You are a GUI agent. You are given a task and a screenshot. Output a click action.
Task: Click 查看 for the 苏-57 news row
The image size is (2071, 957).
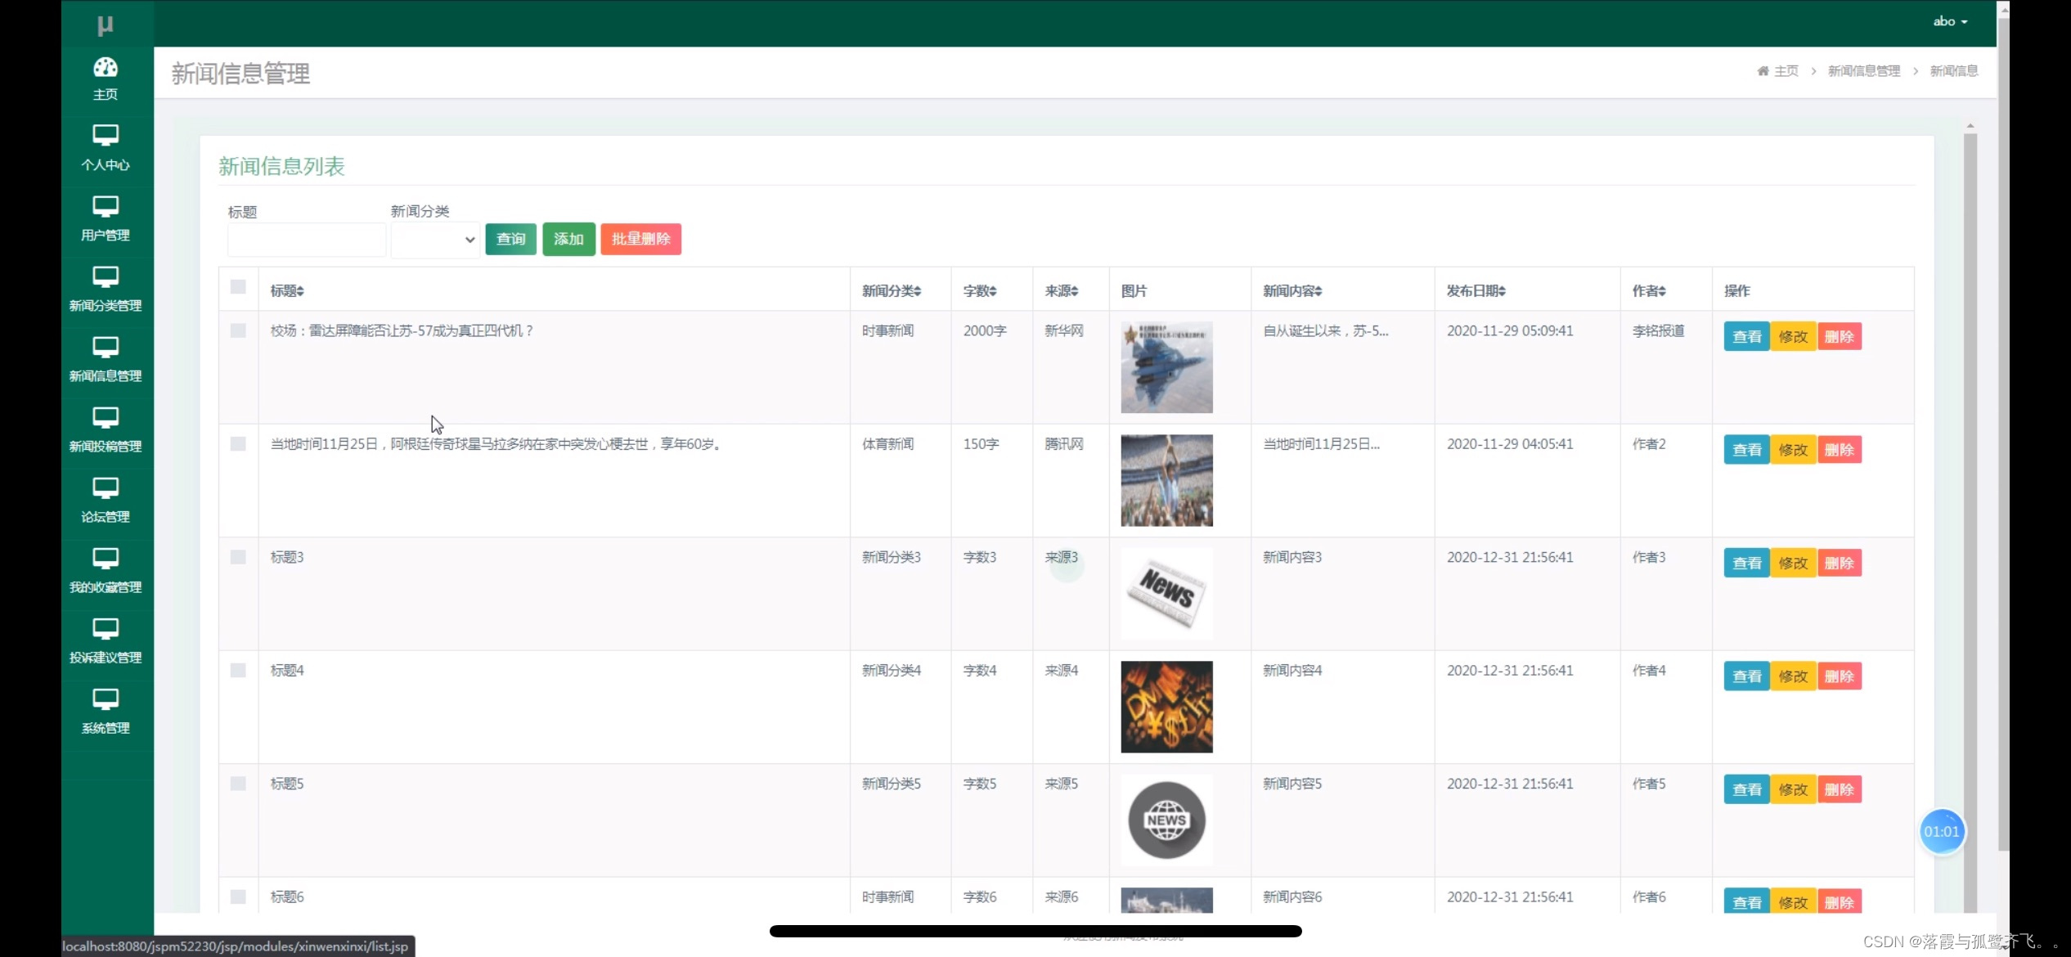1747,336
